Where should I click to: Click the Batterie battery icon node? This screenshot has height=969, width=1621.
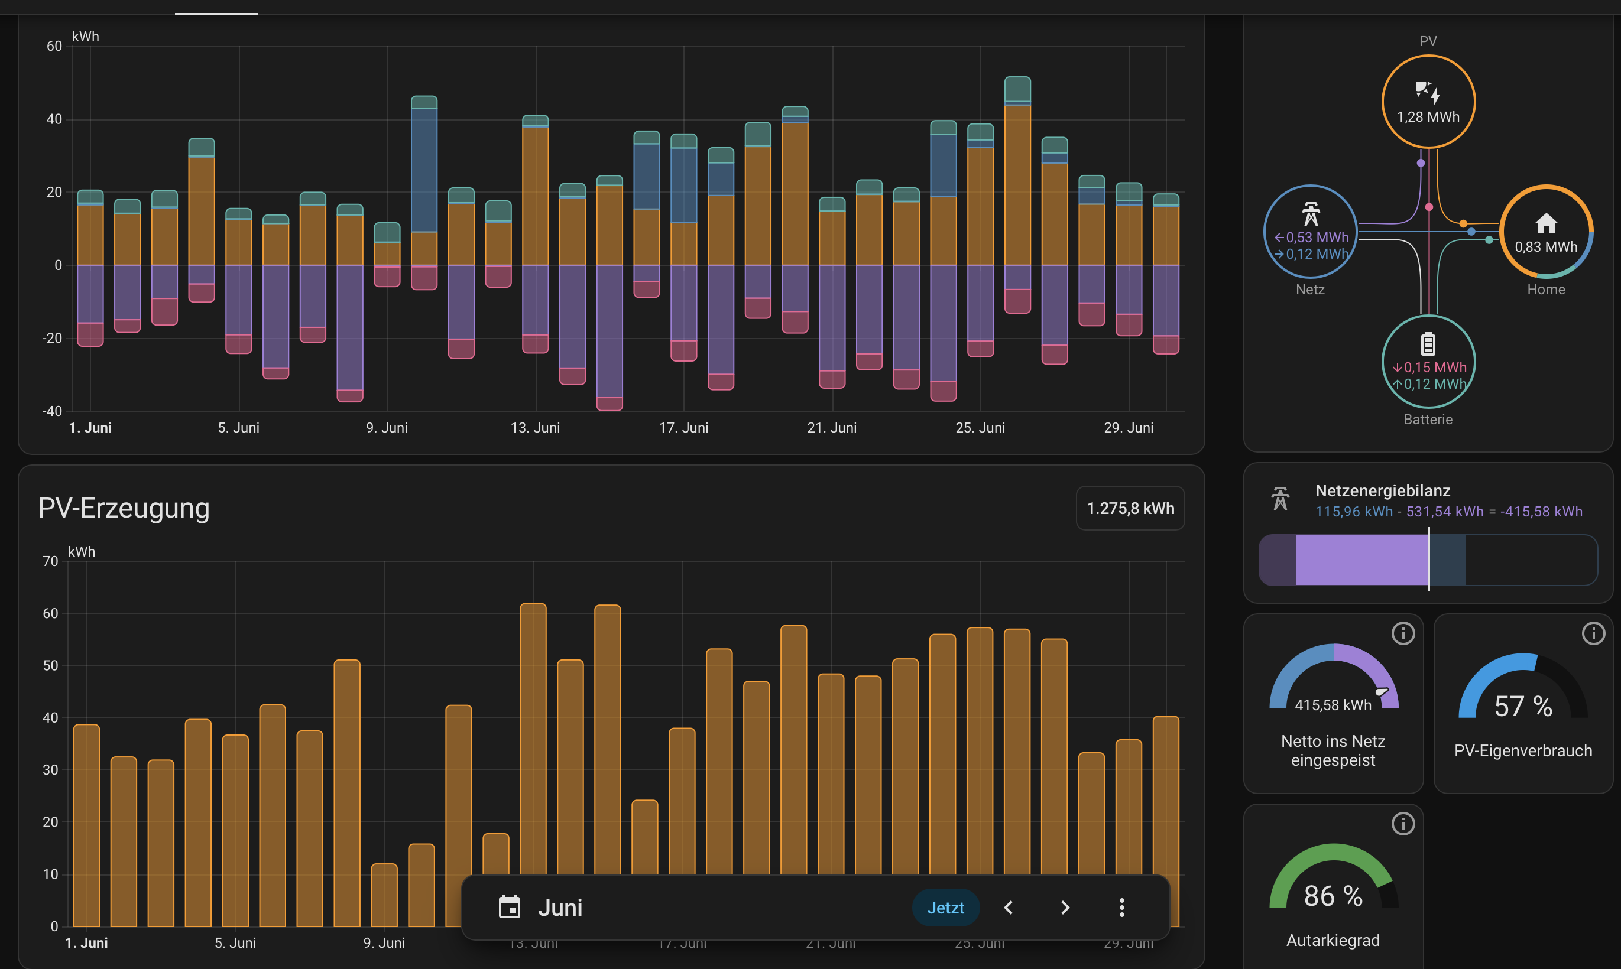tap(1428, 362)
